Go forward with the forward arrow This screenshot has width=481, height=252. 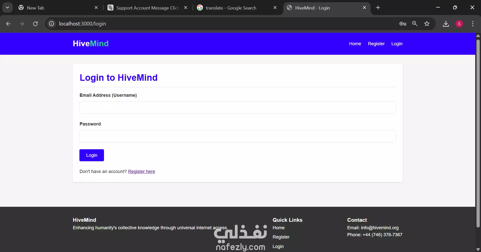22,24
